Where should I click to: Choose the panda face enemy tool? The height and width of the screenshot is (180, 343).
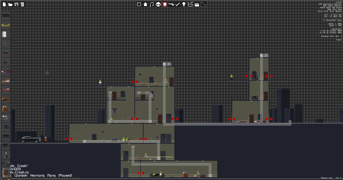158,4
